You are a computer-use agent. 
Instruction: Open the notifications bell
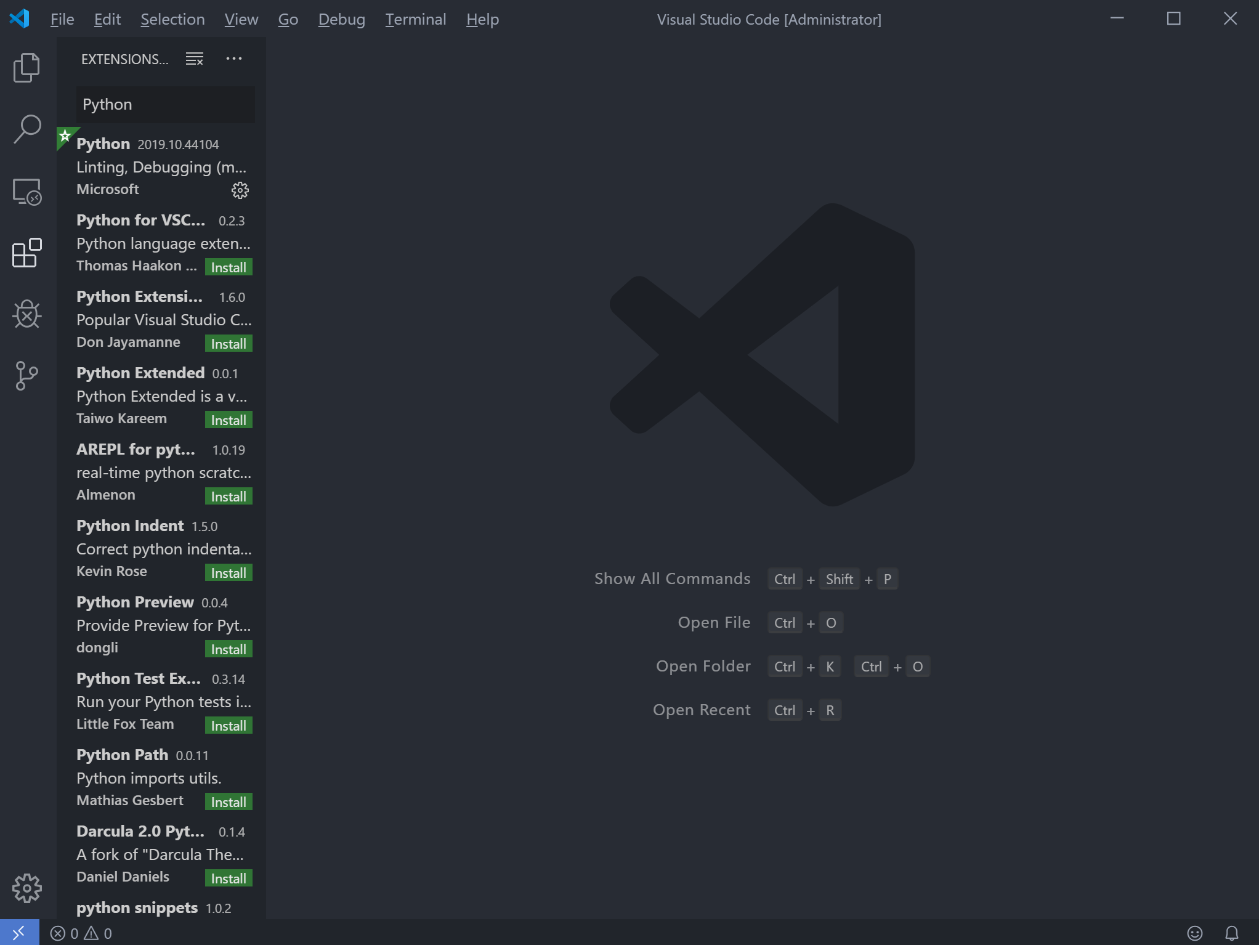click(1232, 933)
